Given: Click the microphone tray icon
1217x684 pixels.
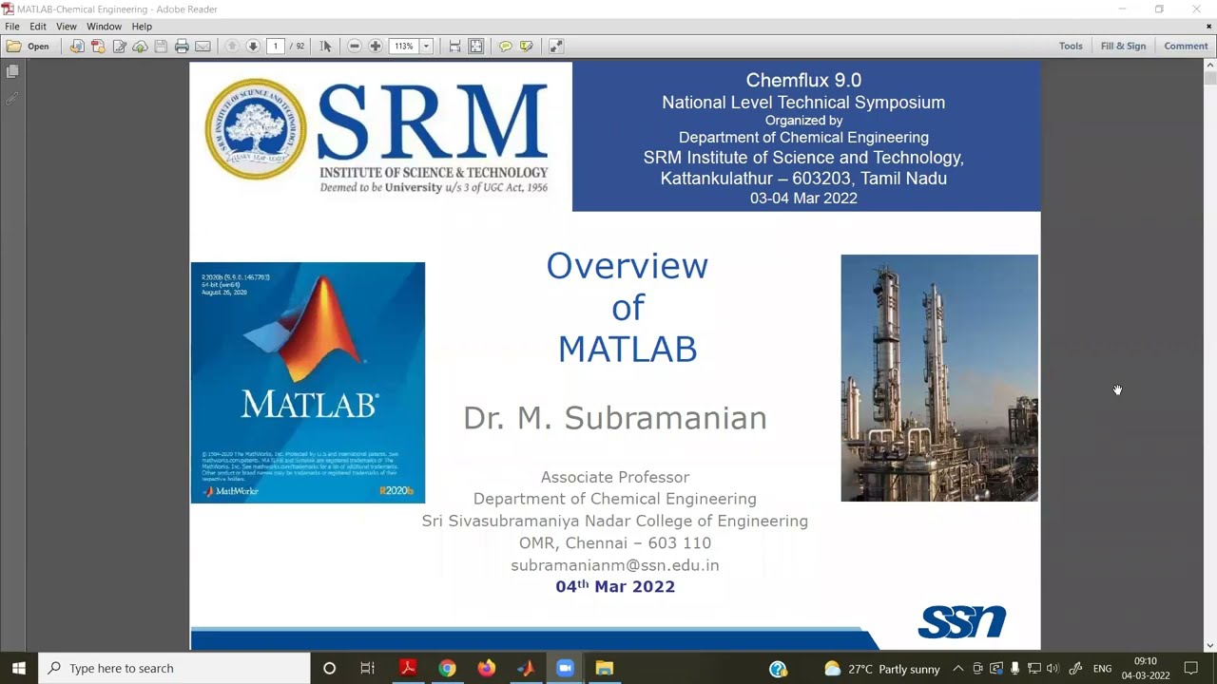Looking at the screenshot, I should 1015,668.
